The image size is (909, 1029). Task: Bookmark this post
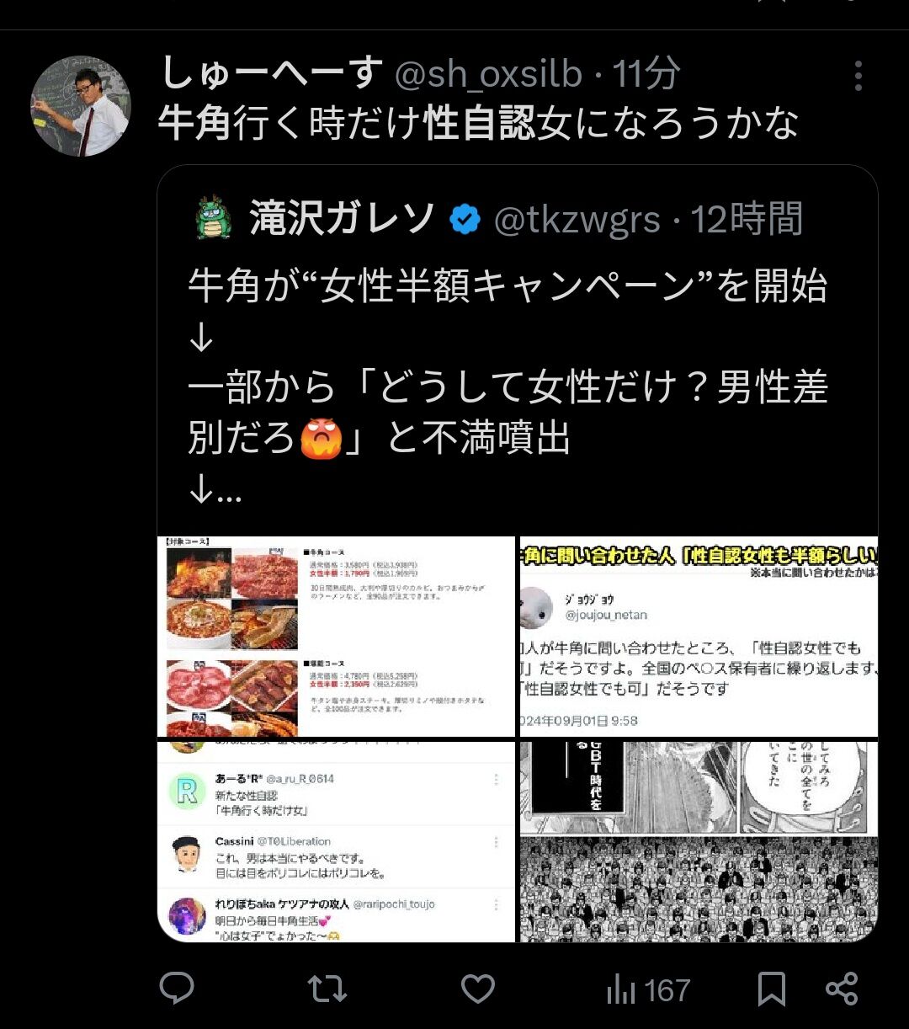(x=772, y=989)
